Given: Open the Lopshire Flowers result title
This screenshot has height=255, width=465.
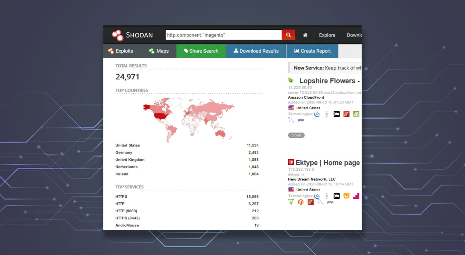Looking at the screenshot, I should 329,81.
